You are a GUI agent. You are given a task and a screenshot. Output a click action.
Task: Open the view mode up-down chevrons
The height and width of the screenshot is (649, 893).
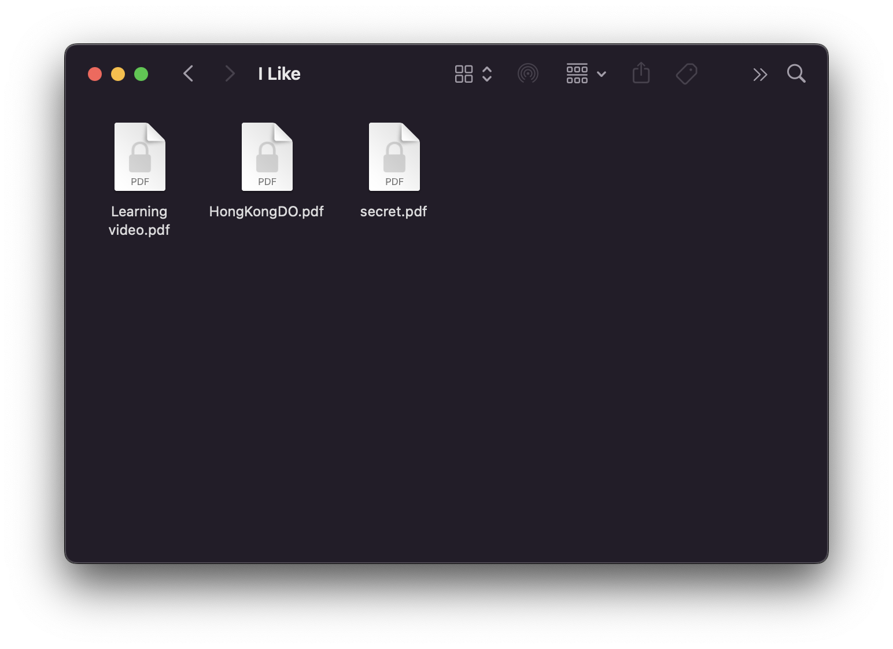[x=487, y=73]
